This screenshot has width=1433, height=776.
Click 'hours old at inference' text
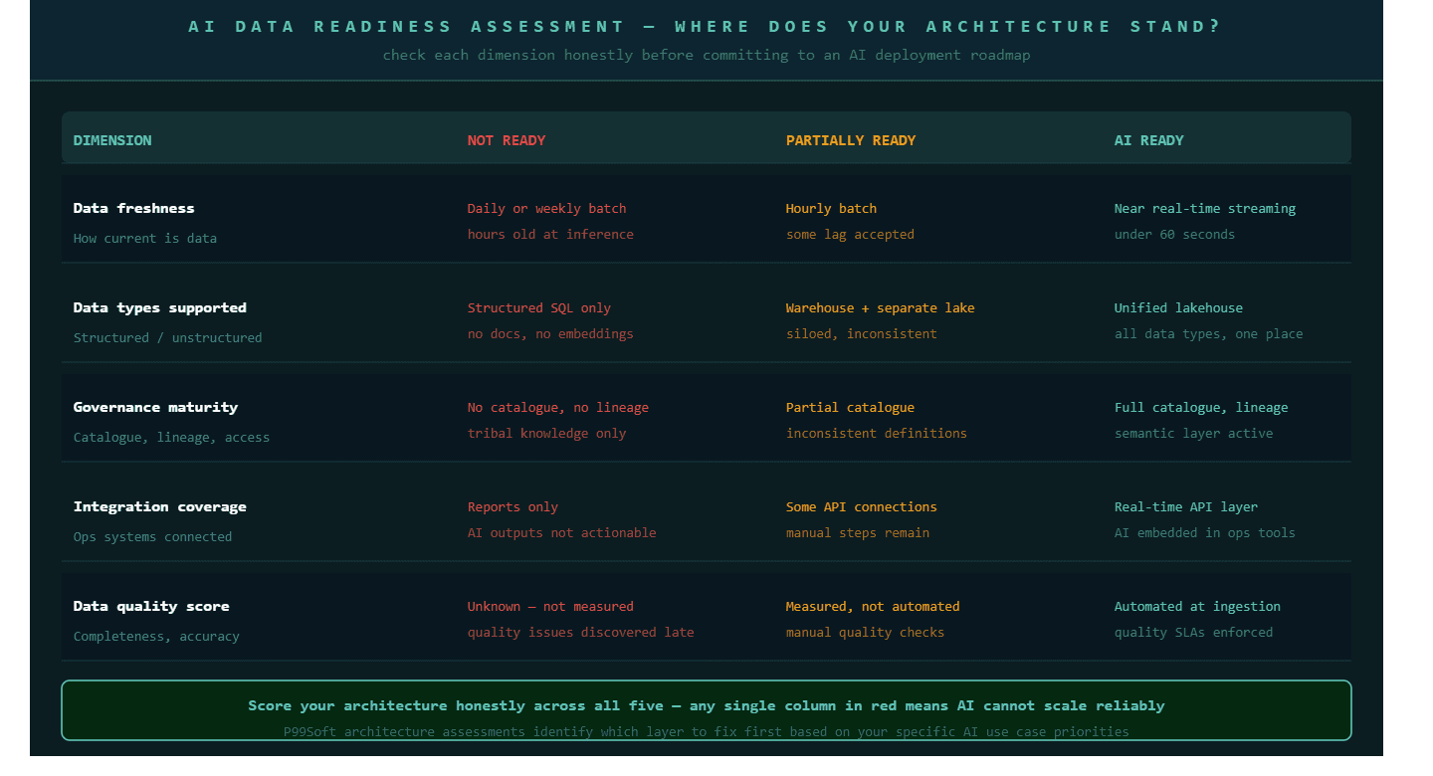550,234
